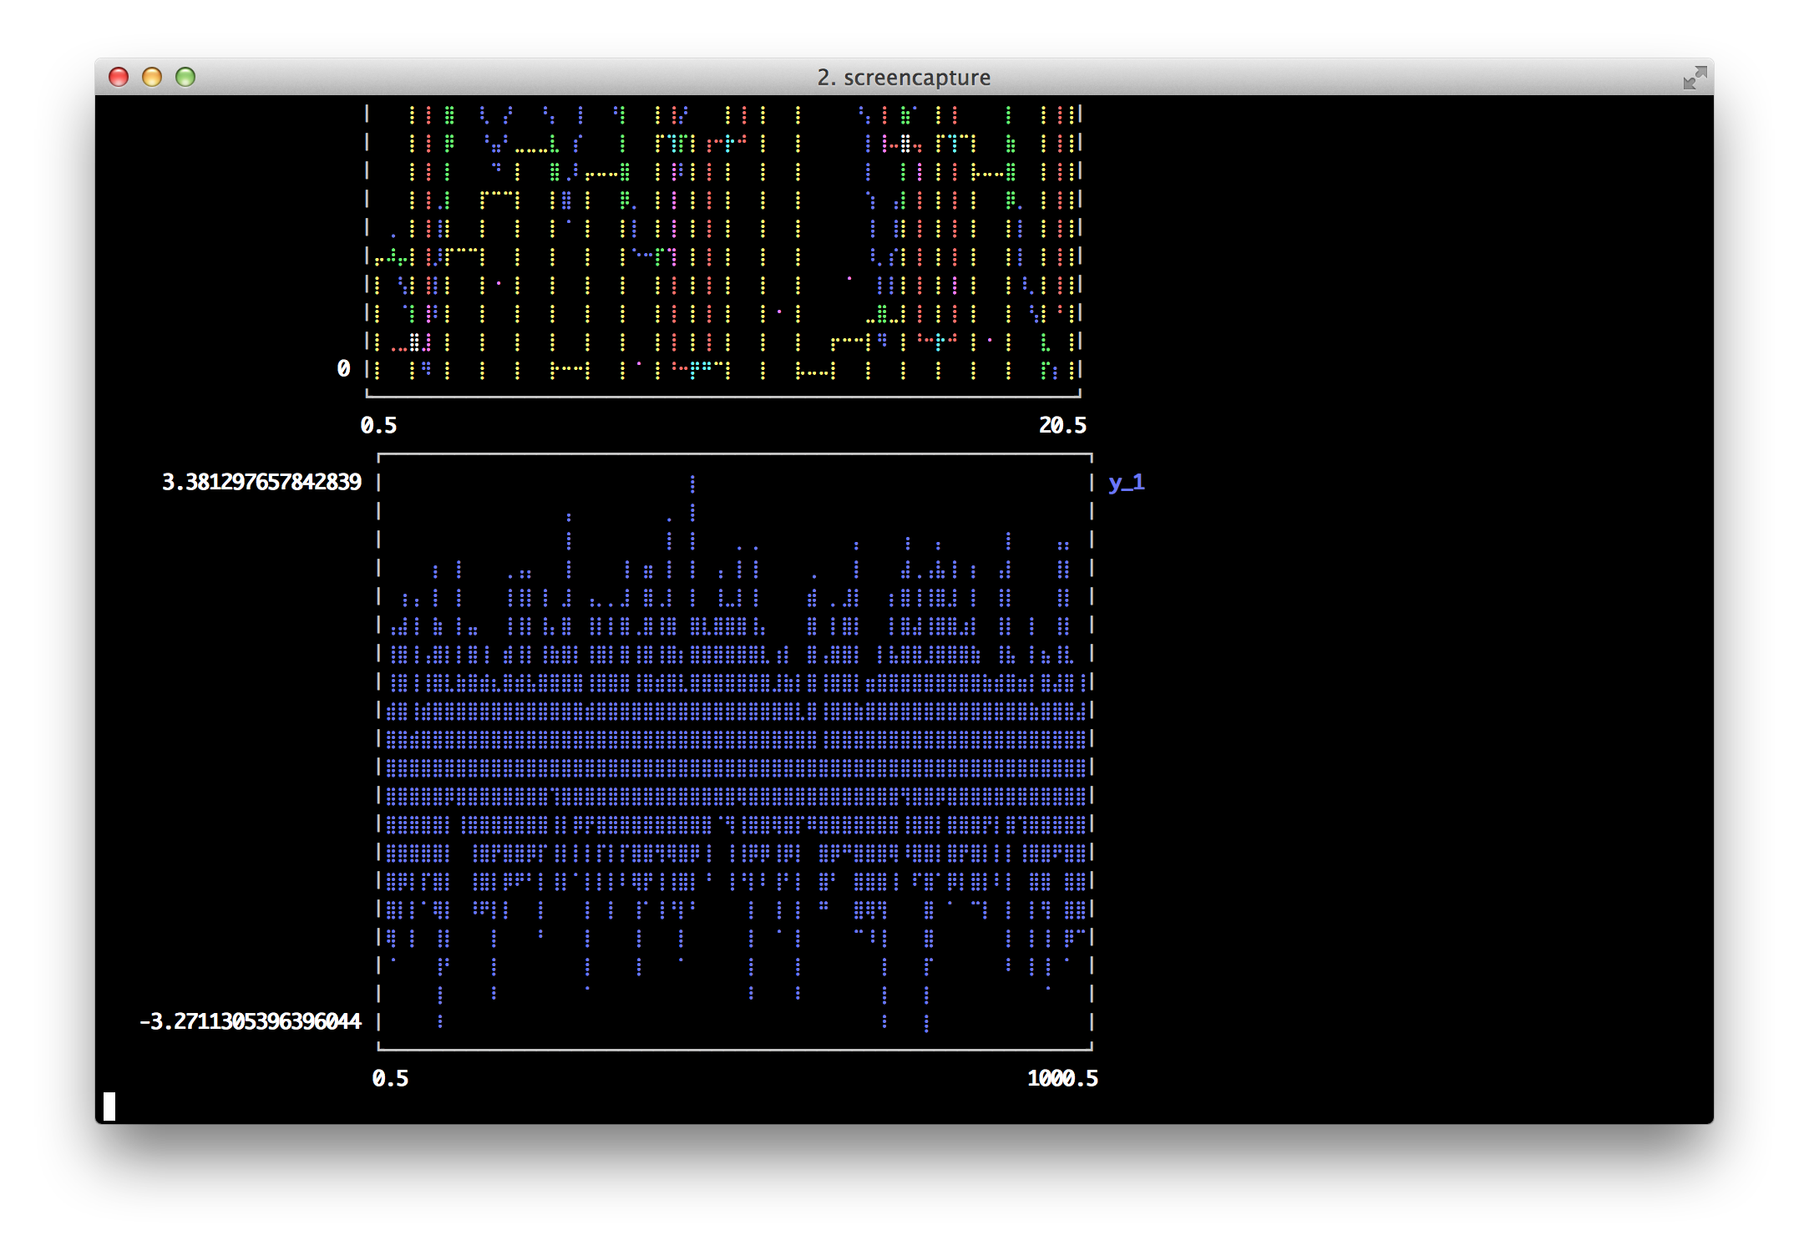
Task: Click the 20.5 x-axis label of upper plot
Action: pyautogui.click(x=1062, y=426)
